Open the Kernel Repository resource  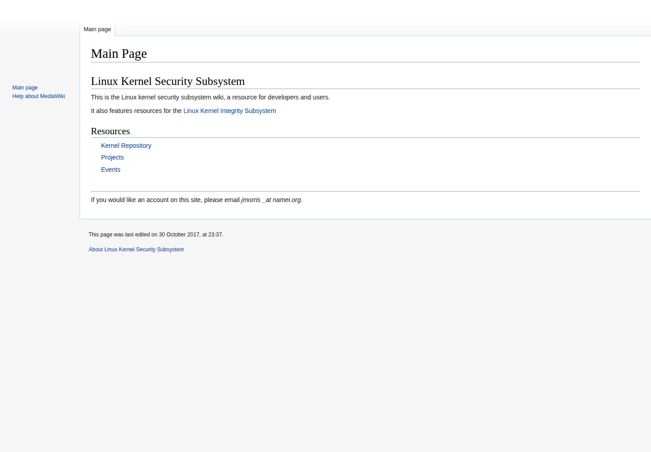click(126, 146)
